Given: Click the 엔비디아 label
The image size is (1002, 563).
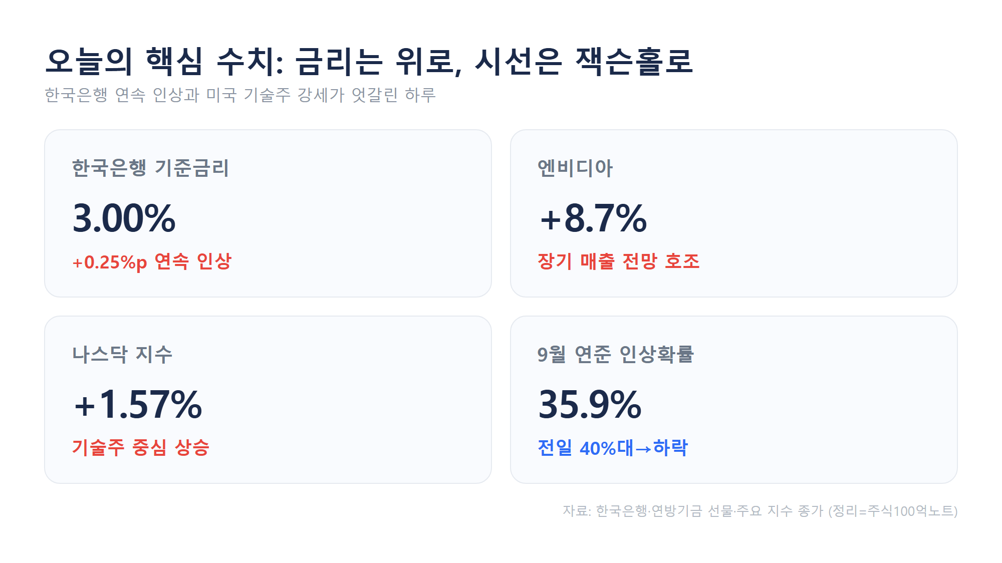Looking at the screenshot, I should coord(575,168).
